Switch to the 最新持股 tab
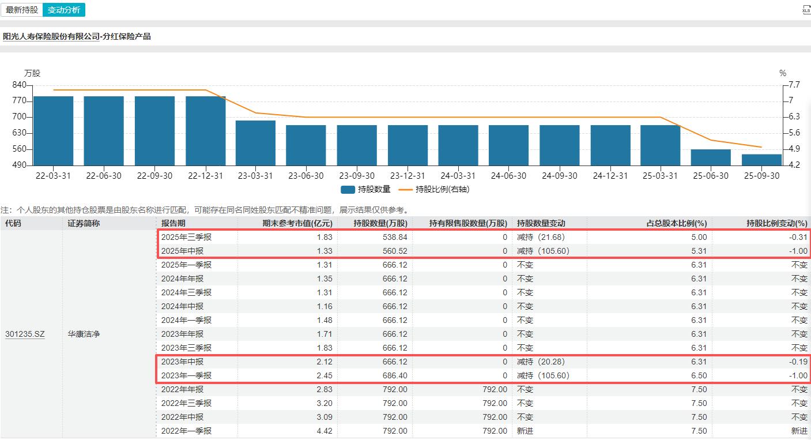The width and height of the screenshot is (811, 440). [22, 10]
